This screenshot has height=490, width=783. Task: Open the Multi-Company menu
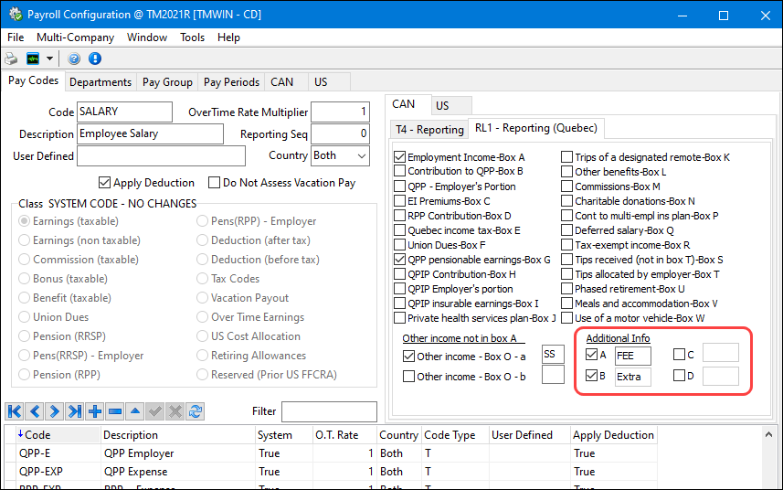coord(75,37)
